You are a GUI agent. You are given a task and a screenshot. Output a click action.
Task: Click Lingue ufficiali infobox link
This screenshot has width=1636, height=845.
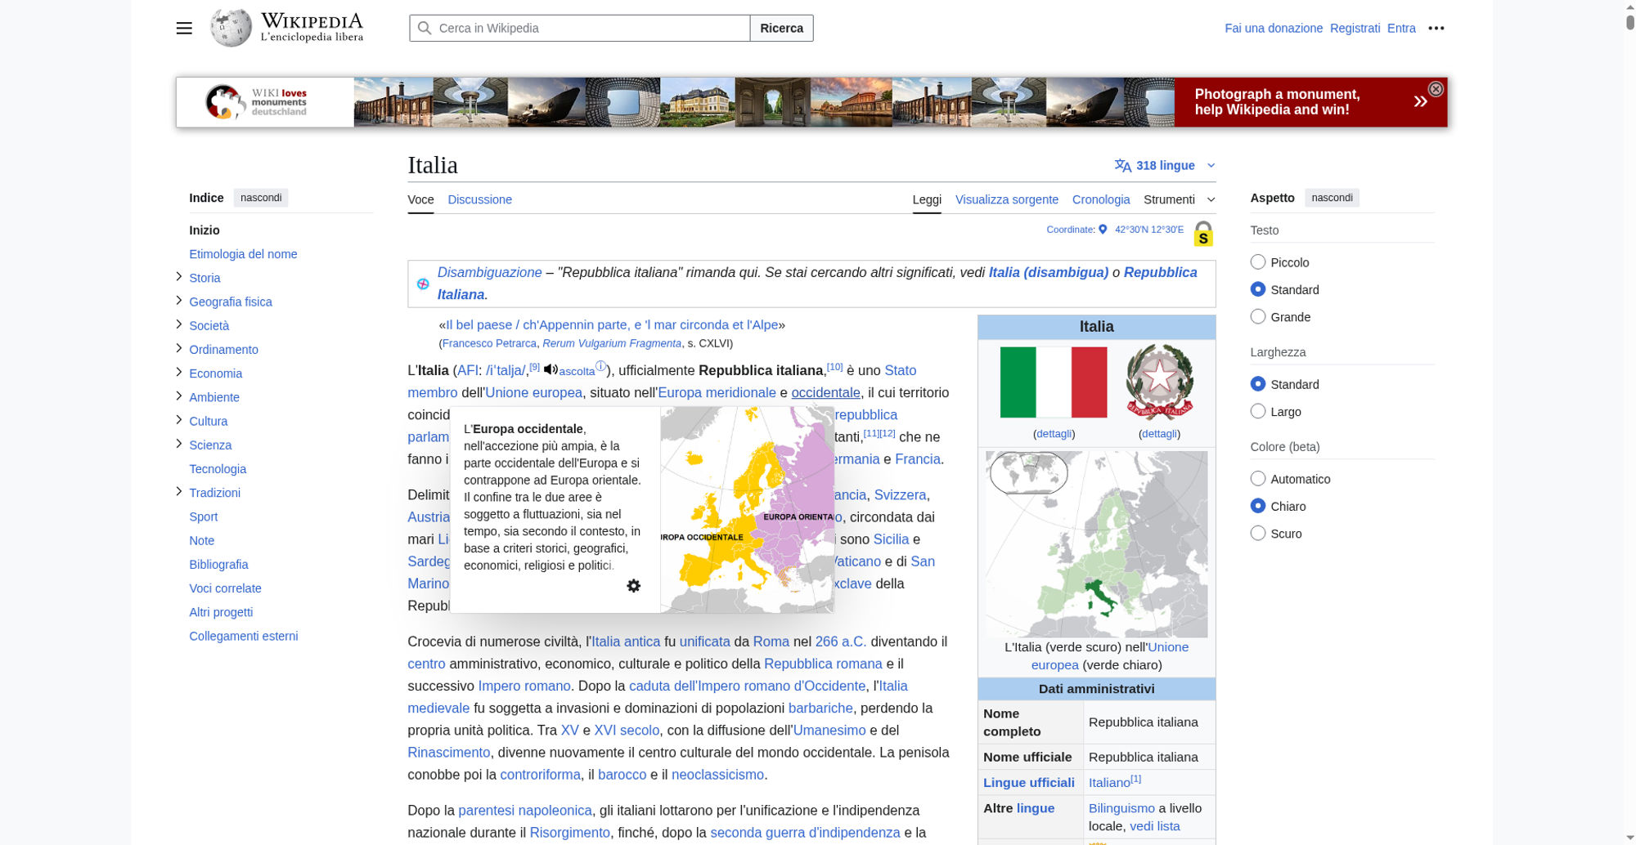[x=1029, y=782]
